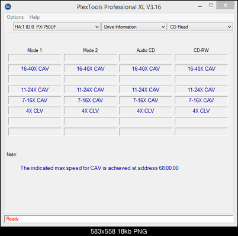Click 4X CLV under Audio CD
This screenshot has height=236, width=238.
146,111
